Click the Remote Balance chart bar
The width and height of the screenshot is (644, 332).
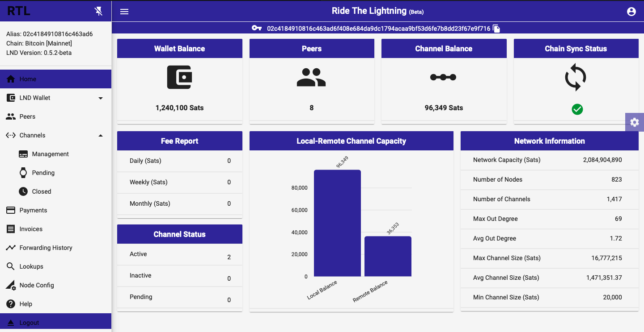[x=388, y=256]
